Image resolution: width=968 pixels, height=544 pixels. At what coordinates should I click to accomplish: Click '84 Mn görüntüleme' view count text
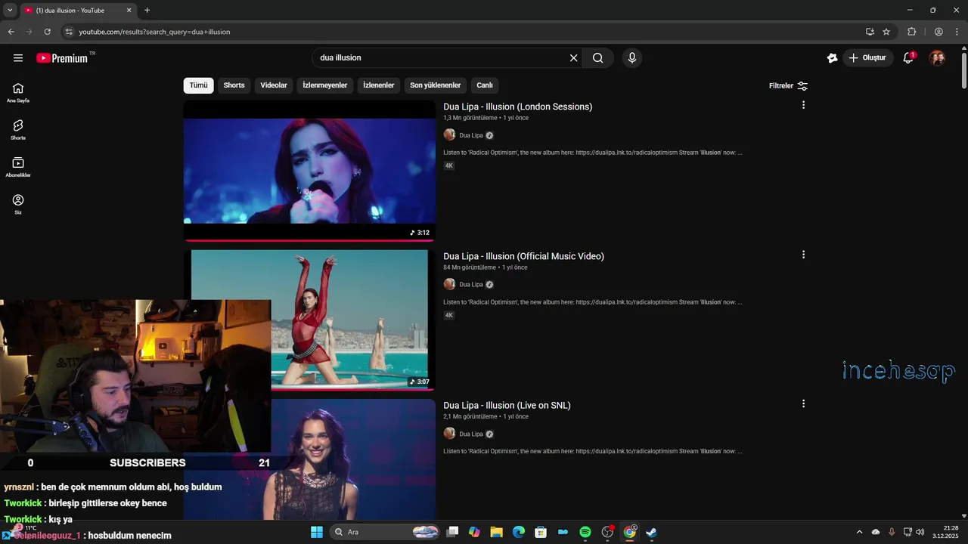470,267
